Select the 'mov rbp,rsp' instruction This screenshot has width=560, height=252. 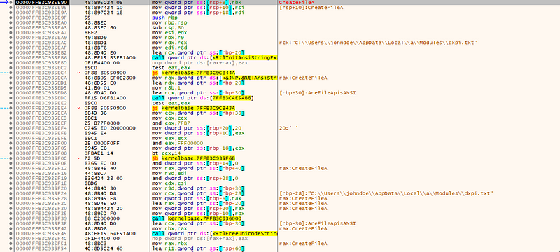click(167, 22)
